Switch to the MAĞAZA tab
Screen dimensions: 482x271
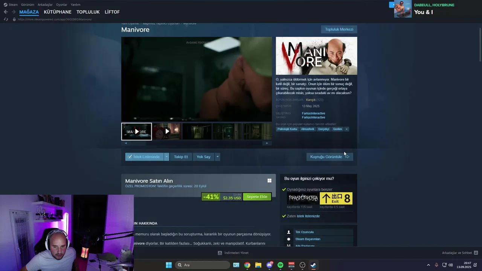click(x=29, y=12)
